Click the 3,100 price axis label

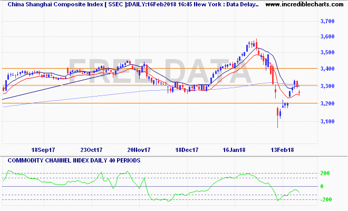(x=328, y=122)
